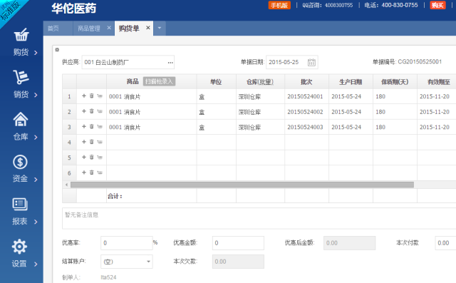This screenshot has width=456, height=283.
Task: Click cart icon in row 5
Action: [x=100, y=158]
